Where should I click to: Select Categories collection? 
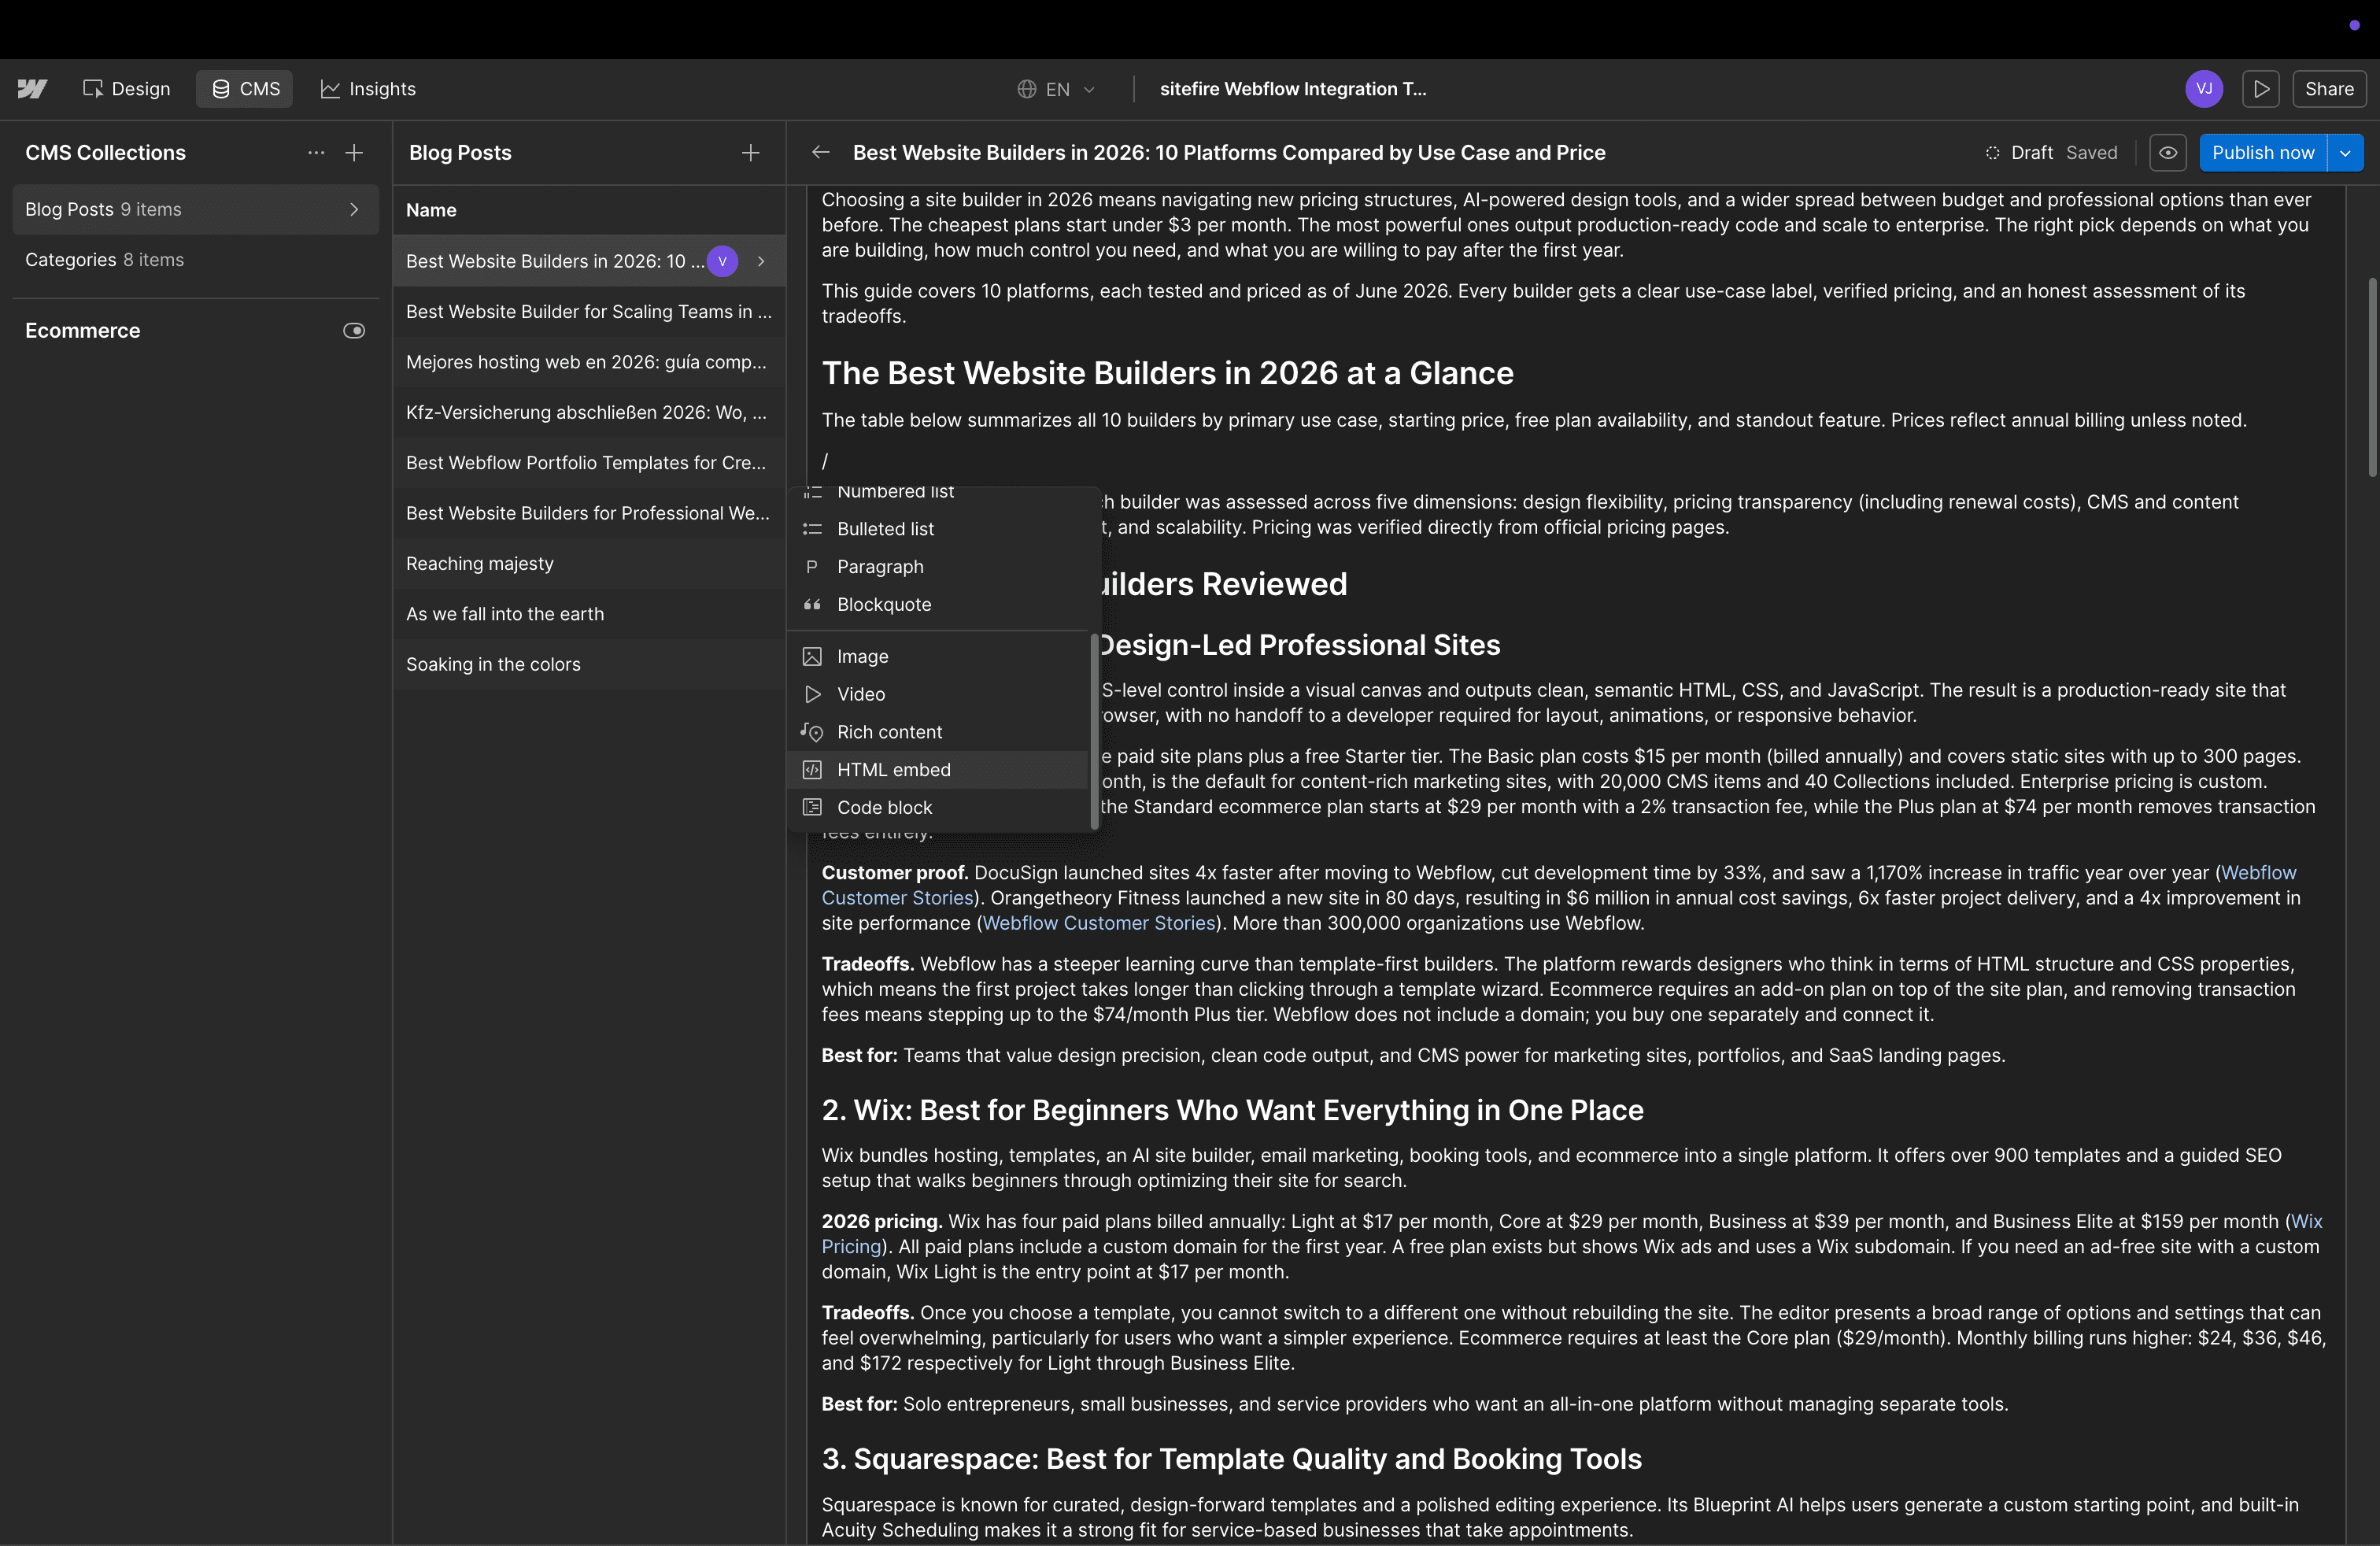coord(196,260)
